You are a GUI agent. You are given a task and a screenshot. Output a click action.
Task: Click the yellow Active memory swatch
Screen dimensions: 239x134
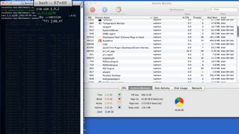[119, 103]
